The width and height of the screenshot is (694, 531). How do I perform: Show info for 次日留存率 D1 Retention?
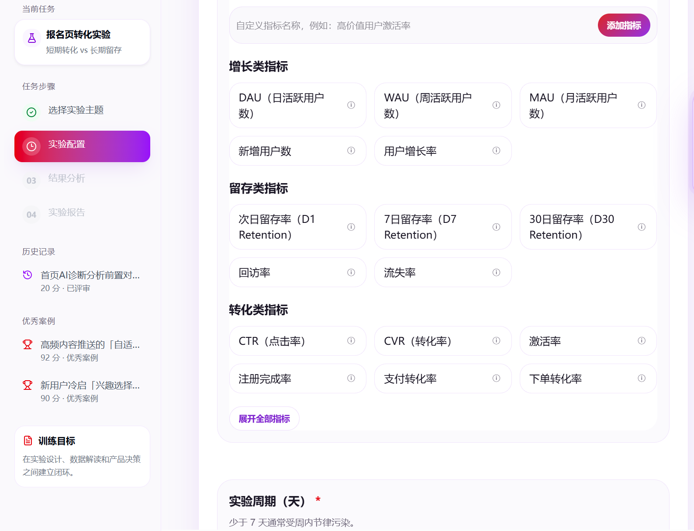351,227
